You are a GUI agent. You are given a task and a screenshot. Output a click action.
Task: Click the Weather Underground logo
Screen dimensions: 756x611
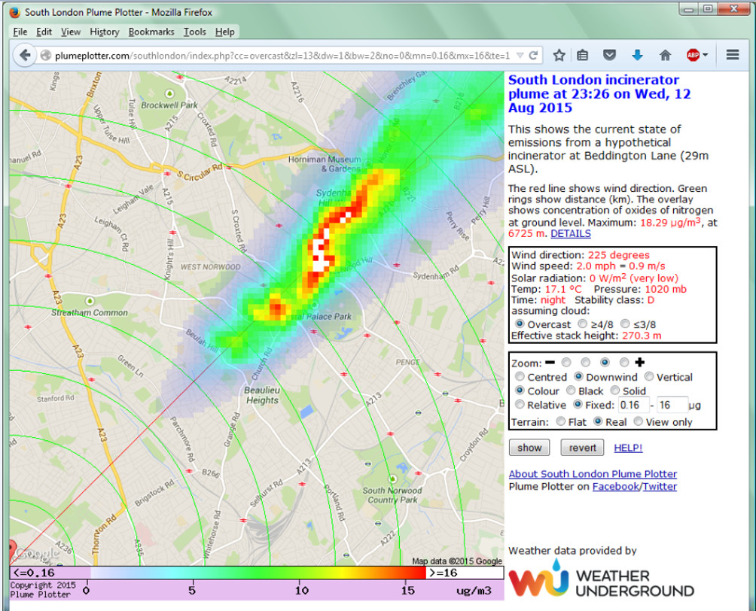[601, 578]
